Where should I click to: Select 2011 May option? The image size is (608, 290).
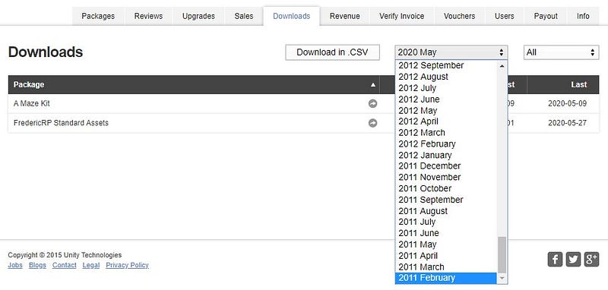point(446,244)
